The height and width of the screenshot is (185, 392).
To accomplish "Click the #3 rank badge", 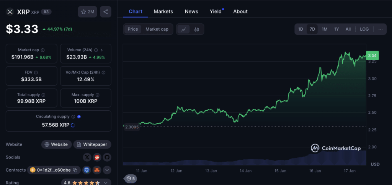I will pos(46,12).
